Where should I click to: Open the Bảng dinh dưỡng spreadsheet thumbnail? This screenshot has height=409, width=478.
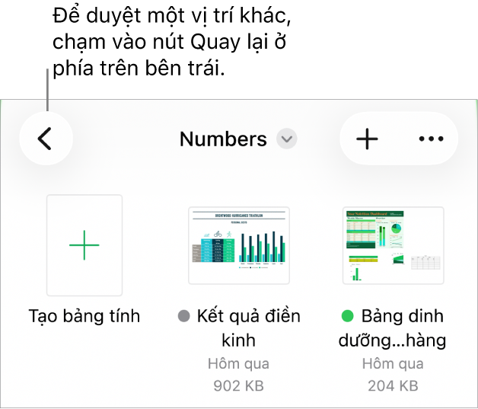pyautogui.click(x=393, y=245)
